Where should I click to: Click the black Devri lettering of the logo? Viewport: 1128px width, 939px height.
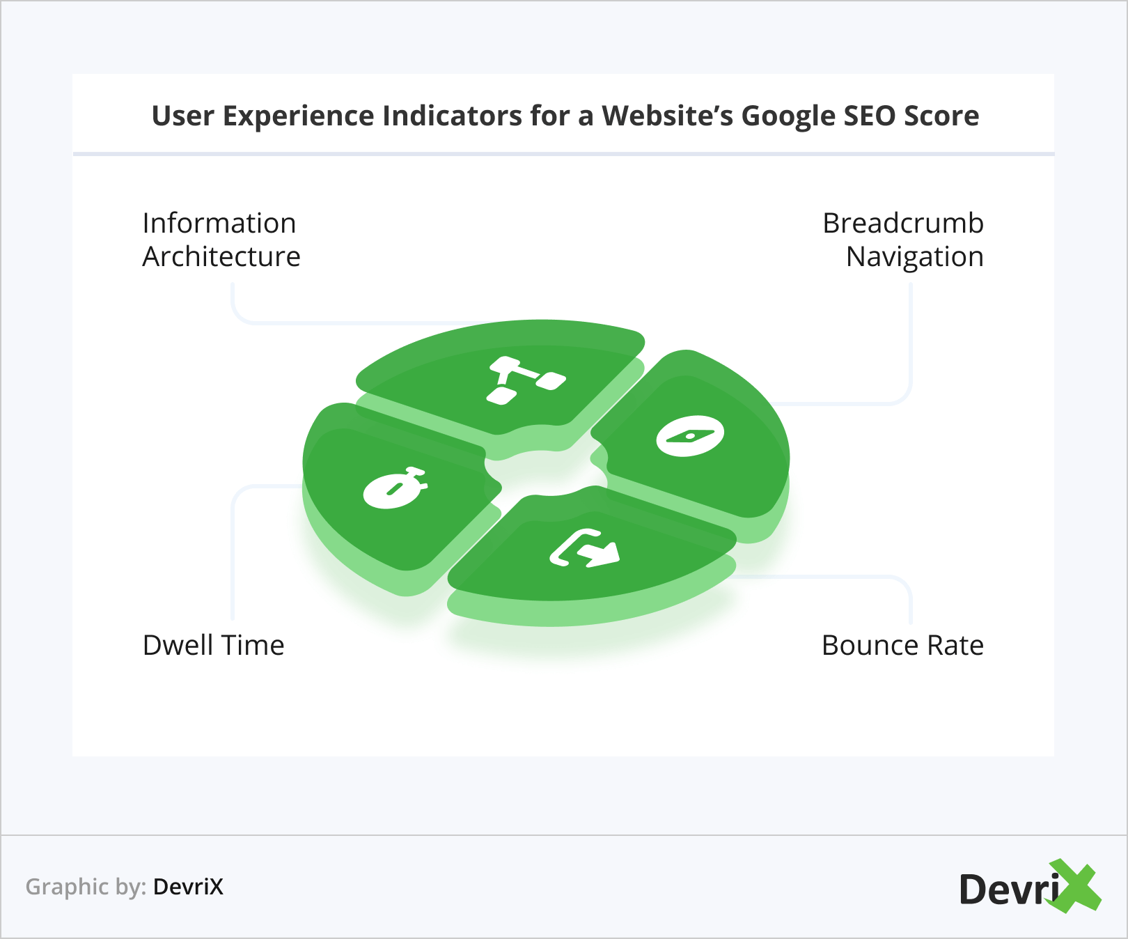[x=1006, y=890]
